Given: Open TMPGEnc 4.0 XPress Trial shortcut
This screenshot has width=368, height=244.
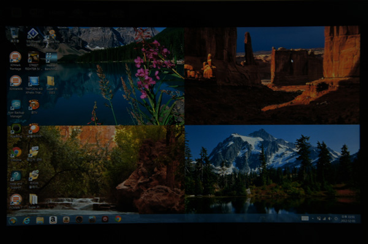Looking at the screenshot, I should (34, 84).
